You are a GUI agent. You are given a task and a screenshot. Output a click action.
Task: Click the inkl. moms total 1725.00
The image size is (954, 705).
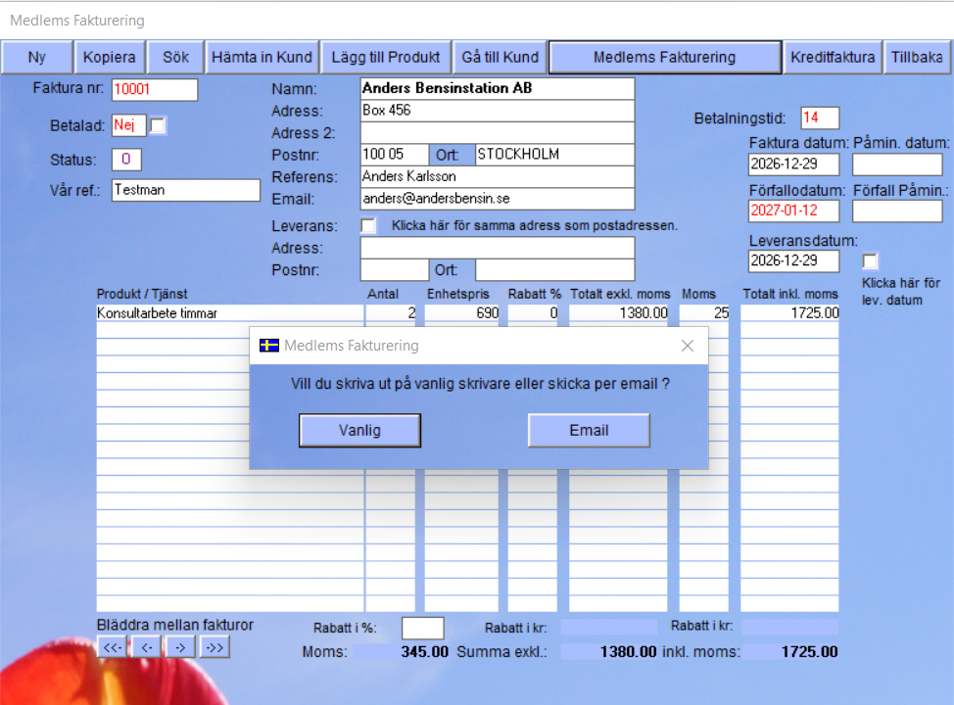point(790,652)
